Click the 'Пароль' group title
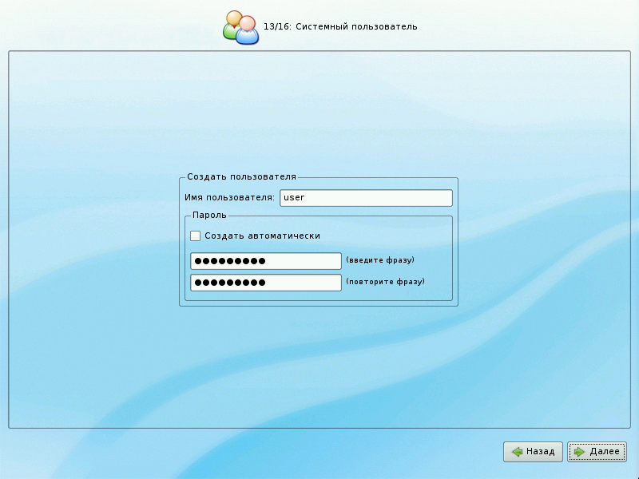Screen dimensions: 639x479 click(209, 216)
